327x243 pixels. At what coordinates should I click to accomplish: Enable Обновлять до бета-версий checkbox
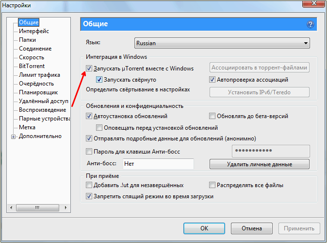[213, 116]
